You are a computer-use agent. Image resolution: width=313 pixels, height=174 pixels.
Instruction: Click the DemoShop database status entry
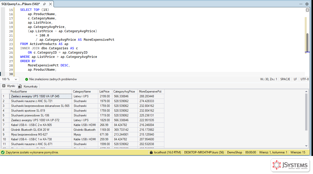click(x=234, y=152)
